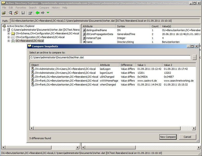Image resolution: width=202 pixels, height=156 pixels.
Task: Select the www.castro-it.de value
Action: click(147, 81)
